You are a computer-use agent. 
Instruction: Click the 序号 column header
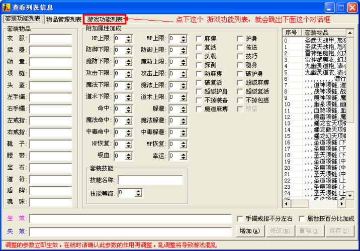tap(292, 33)
